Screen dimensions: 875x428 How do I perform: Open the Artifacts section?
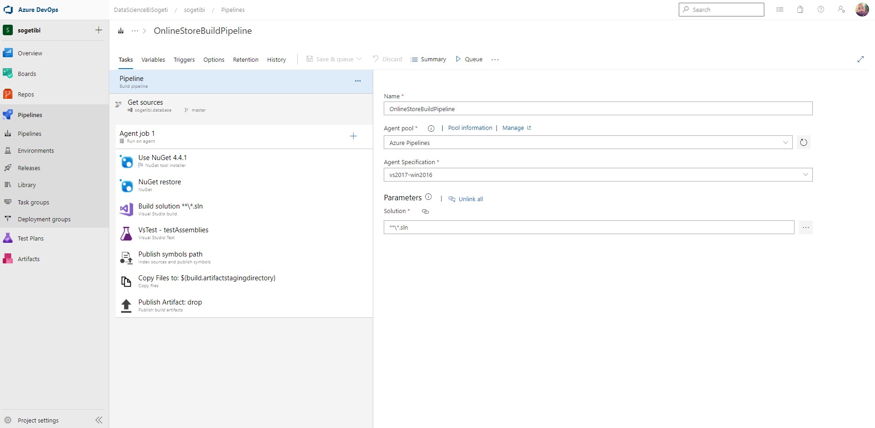pos(29,258)
